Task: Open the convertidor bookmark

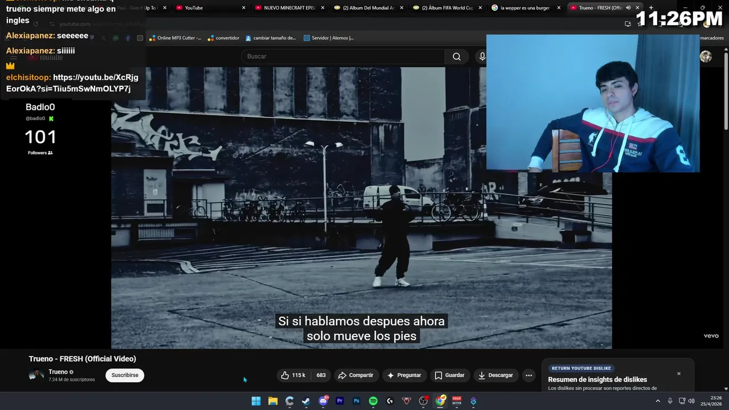Action: (x=223, y=38)
